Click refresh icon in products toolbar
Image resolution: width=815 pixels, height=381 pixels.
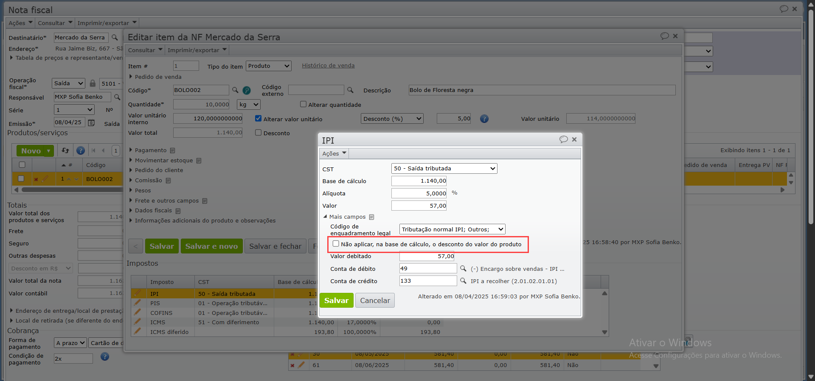pos(65,150)
